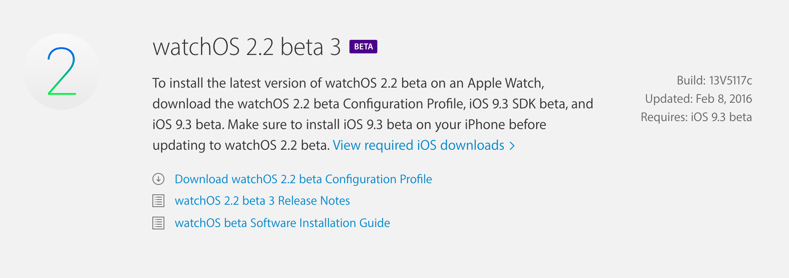Viewport: 789px width, 278px height.
Task: Click the Build: 13V5117c text
Action: (714, 80)
